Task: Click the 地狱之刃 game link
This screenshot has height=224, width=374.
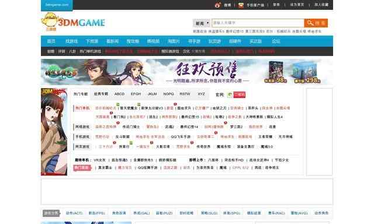Action: click(220, 108)
